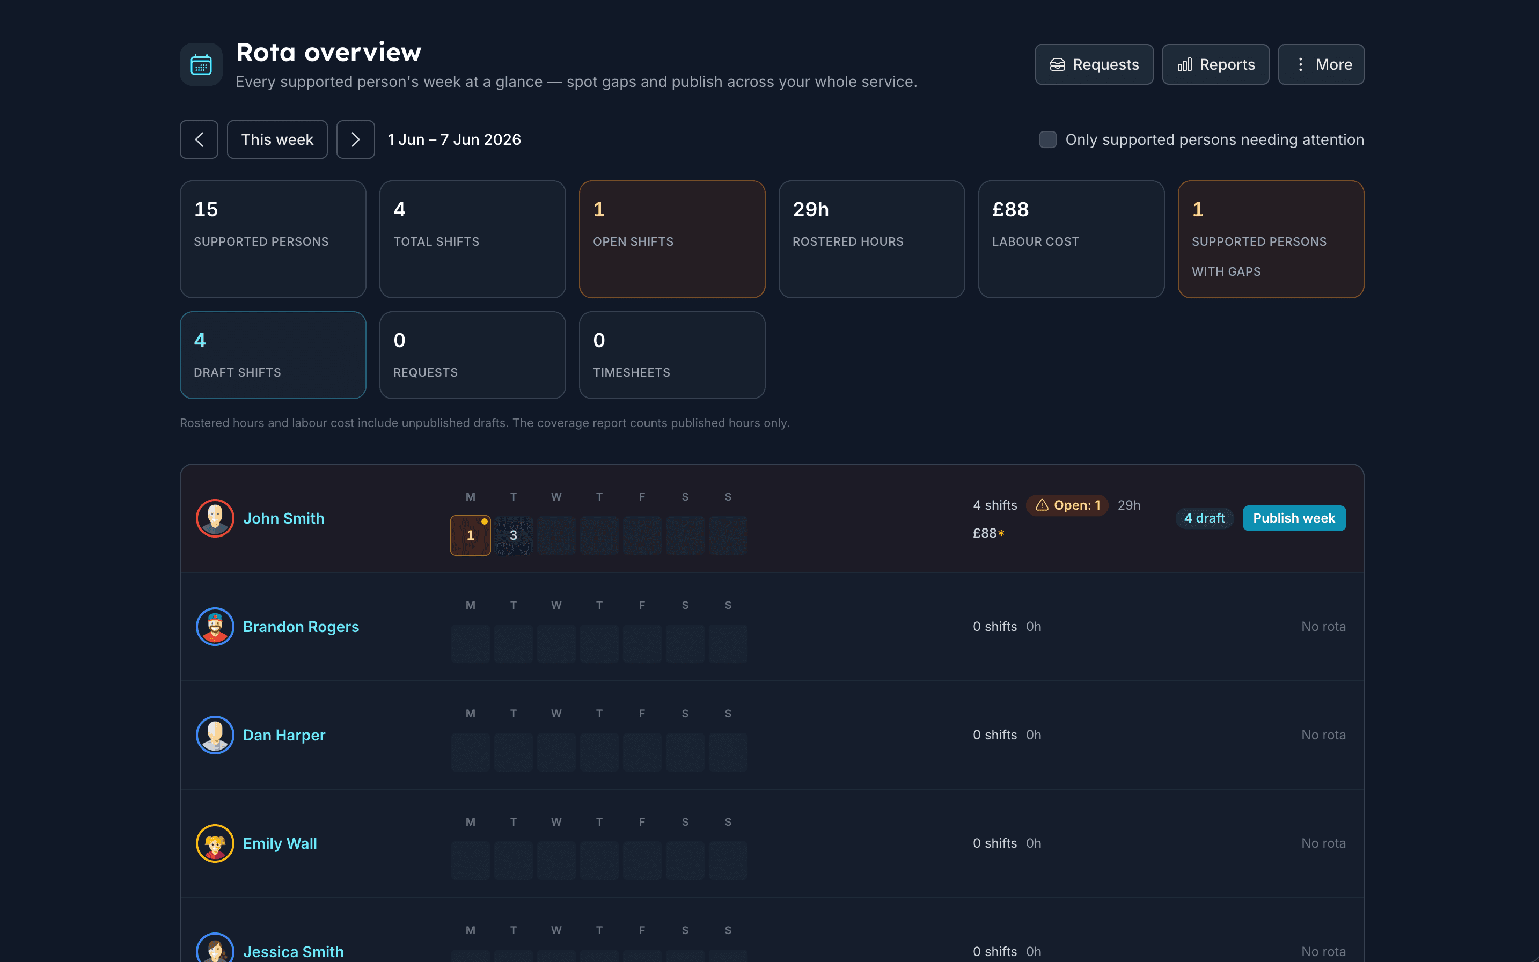Open Emily Wall's avatar

click(x=215, y=843)
